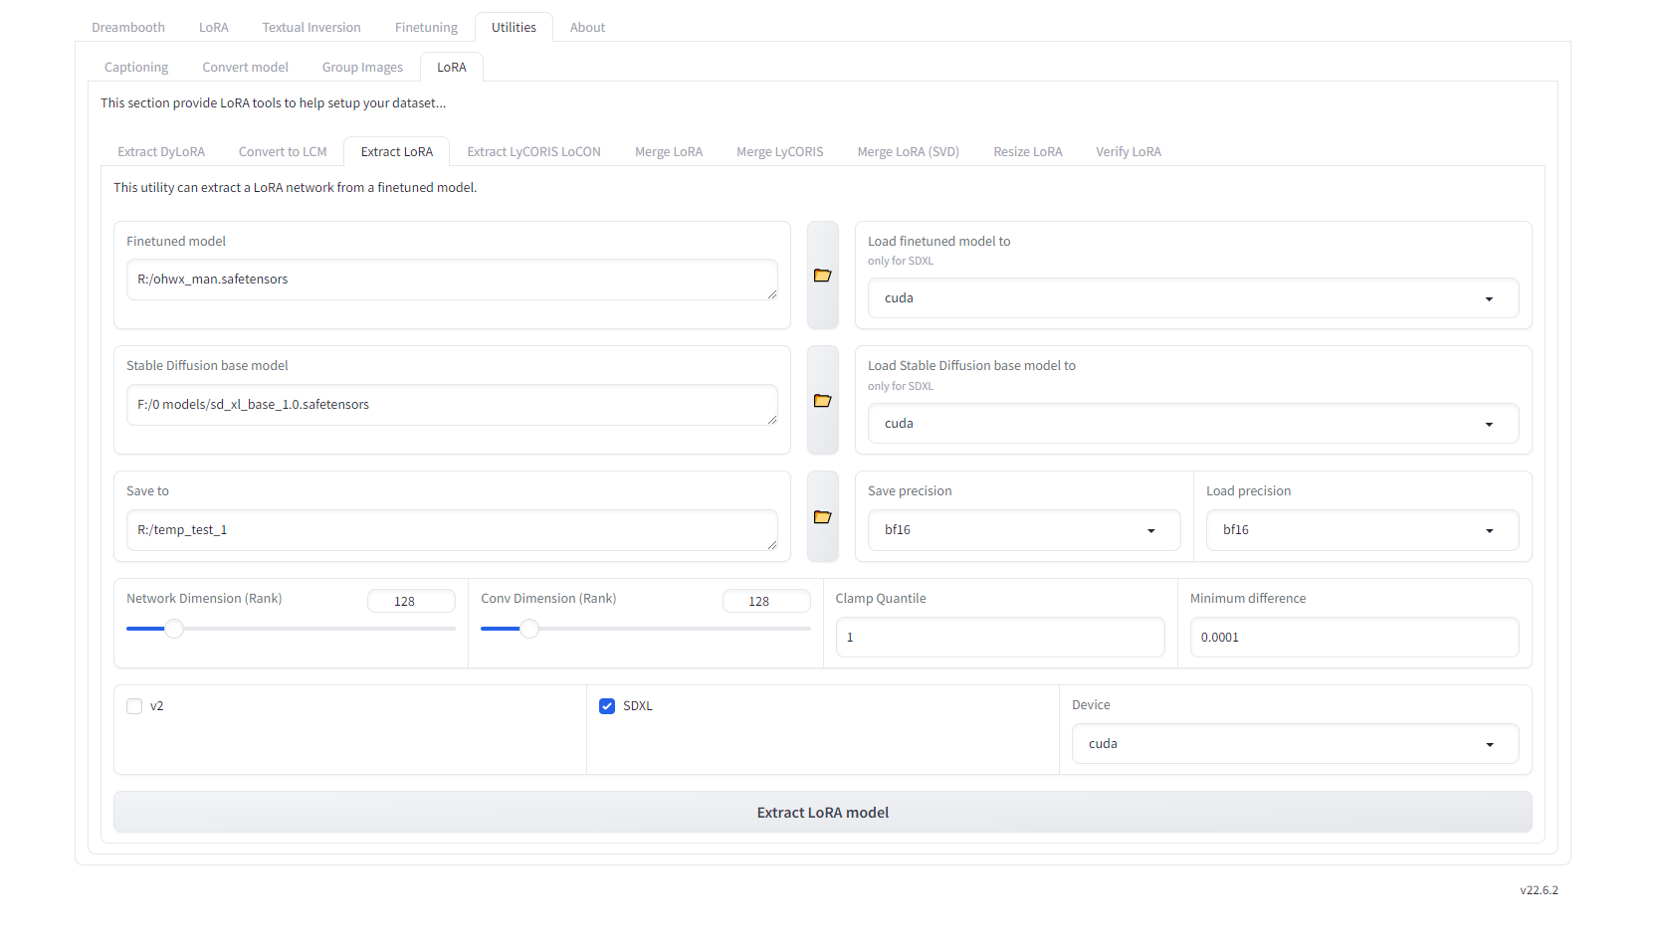This screenshot has height=938, width=1657.
Task: Open folder picker for Save to path
Action: 822,517
